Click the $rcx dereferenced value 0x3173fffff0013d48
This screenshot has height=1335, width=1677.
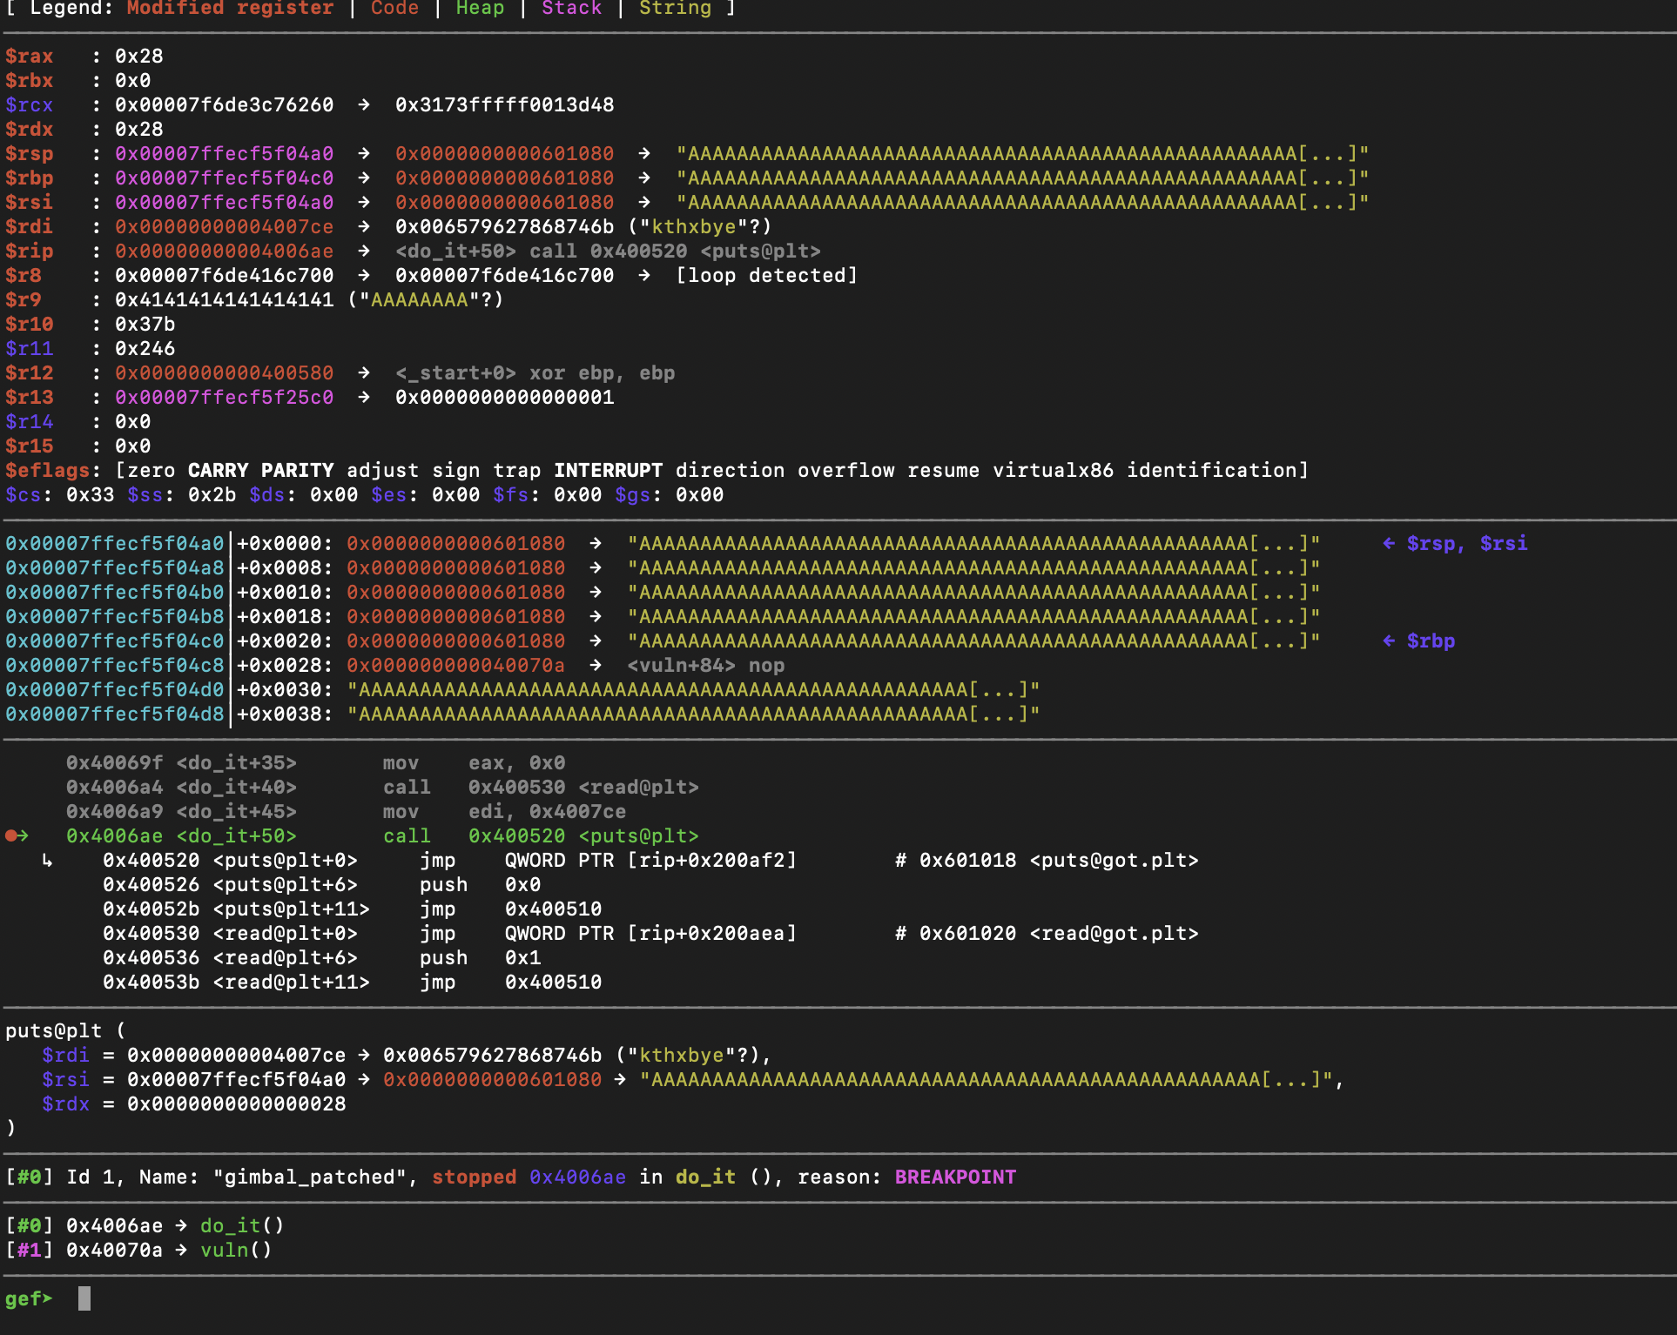coord(504,104)
